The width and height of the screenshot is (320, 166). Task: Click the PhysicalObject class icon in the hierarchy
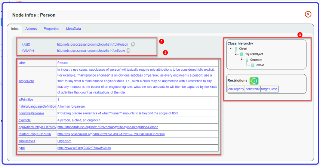click(x=241, y=54)
